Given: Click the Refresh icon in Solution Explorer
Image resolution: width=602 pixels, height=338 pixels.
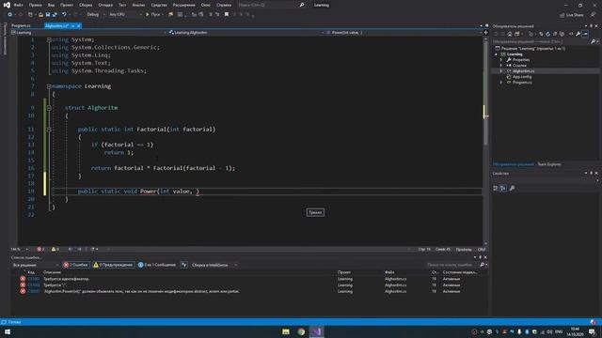Looking at the screenshot, I should coord(547,34).
